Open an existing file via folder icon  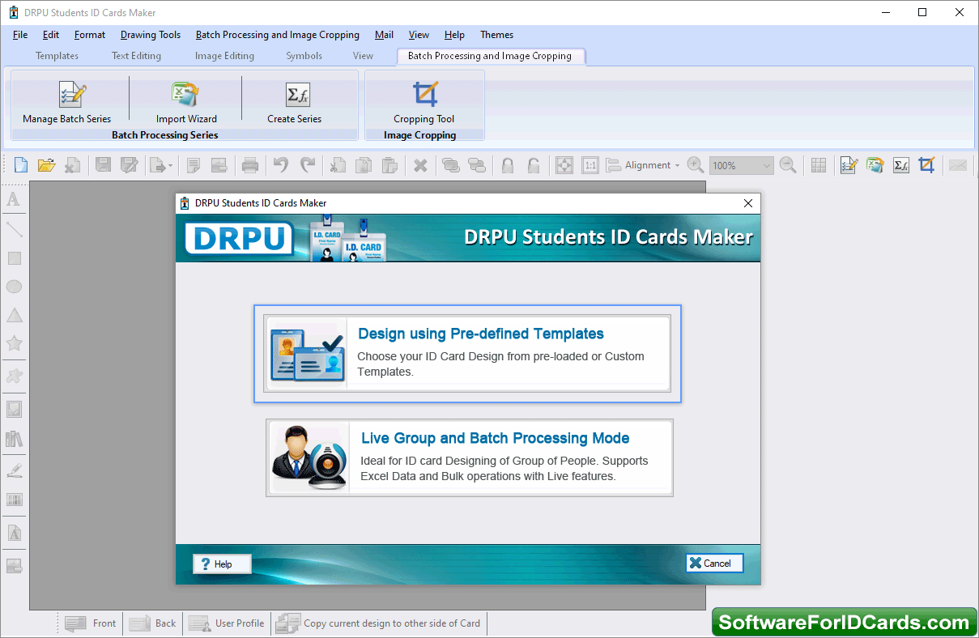(47, 165)
